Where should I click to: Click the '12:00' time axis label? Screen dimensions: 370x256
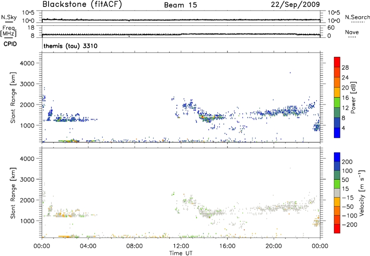[181, 246]
